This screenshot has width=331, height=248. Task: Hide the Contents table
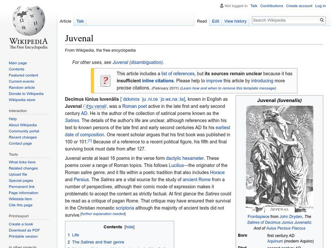[x=130, y=227]
